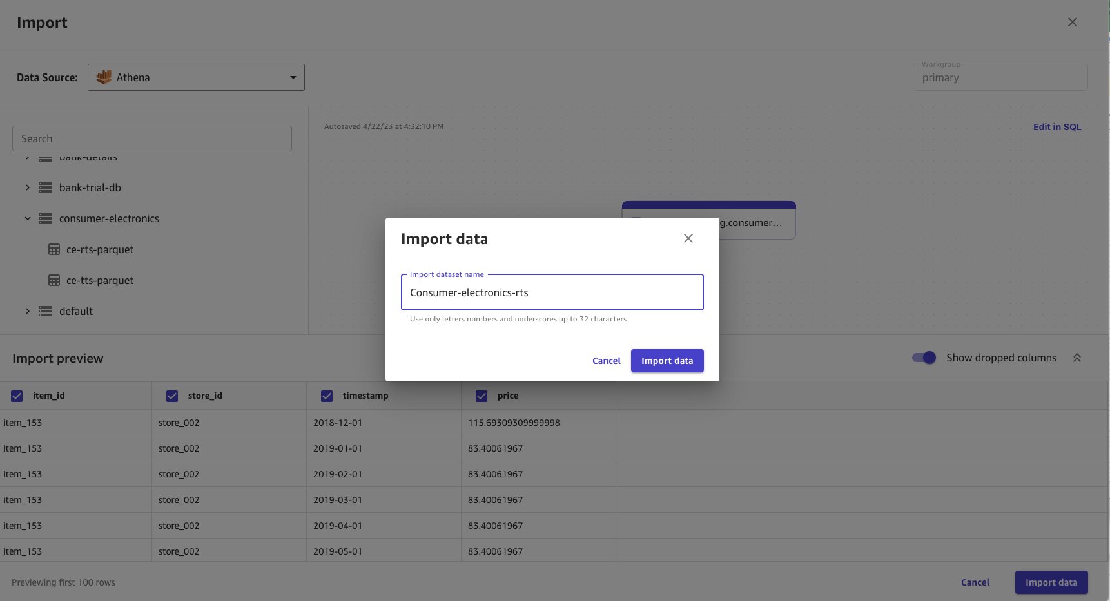Click the consumer-electronics database icon
The width and height of the screenshot is (1110, 601).
pos(45,218)
